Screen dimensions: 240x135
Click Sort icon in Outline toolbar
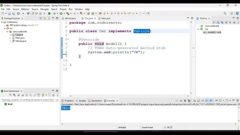(218, 22)
